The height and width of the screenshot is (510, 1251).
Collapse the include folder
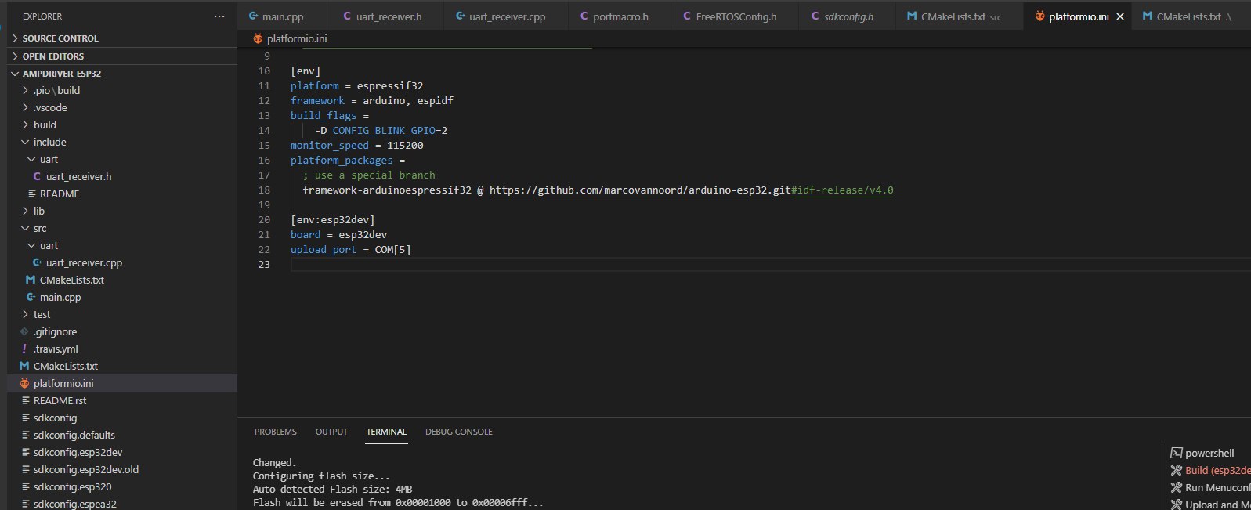coord(49,142)
